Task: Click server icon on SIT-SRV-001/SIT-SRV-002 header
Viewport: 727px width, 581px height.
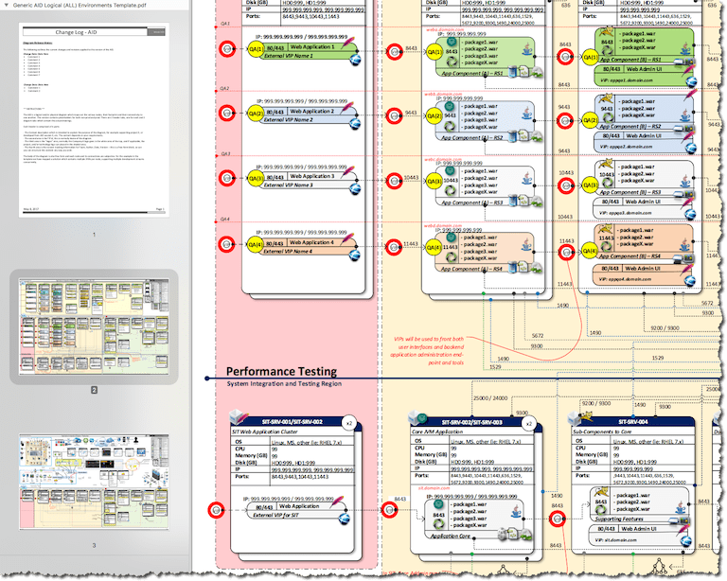Action: (239, 417)
